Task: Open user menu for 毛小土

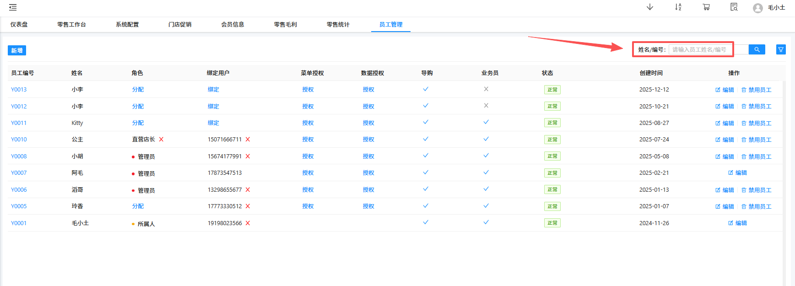Action: click(x=770, y=8)
